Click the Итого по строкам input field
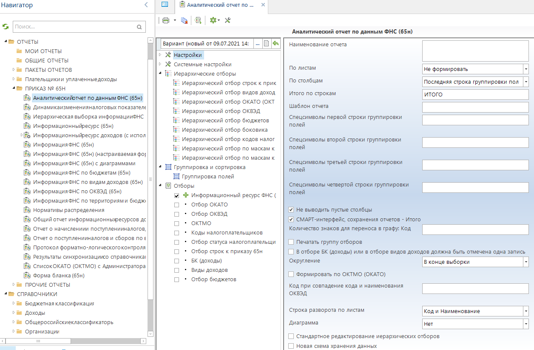 pos(475,94)
